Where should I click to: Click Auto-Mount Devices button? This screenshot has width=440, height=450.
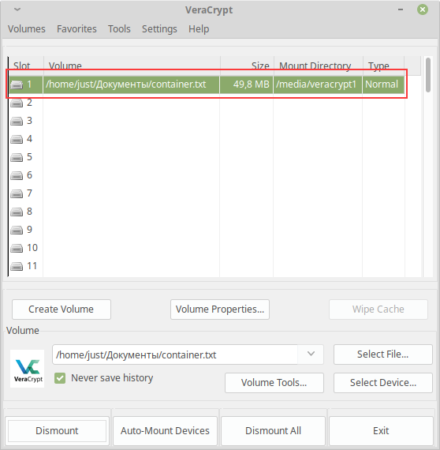(165, 431)
